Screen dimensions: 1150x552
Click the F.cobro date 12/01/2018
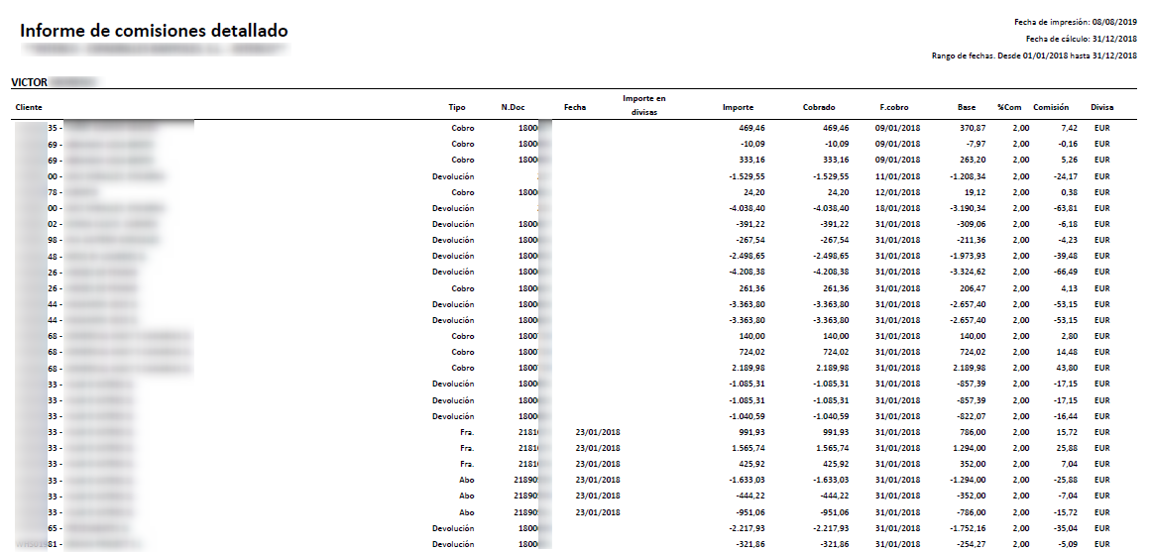[898, 192]
